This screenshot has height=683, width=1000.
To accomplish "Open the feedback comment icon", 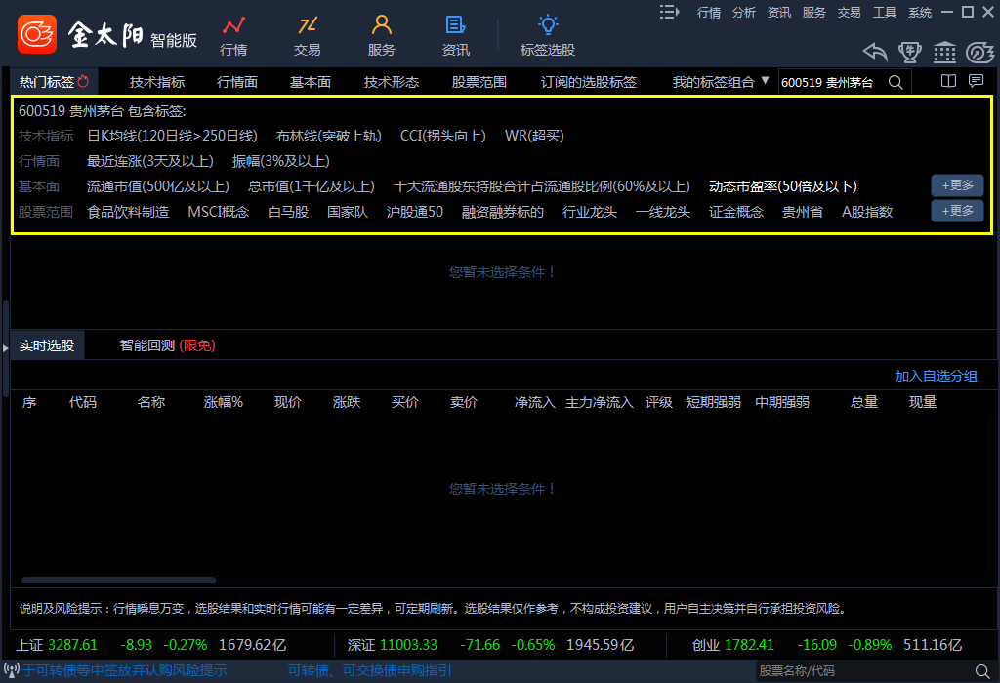I will [976, 81].
